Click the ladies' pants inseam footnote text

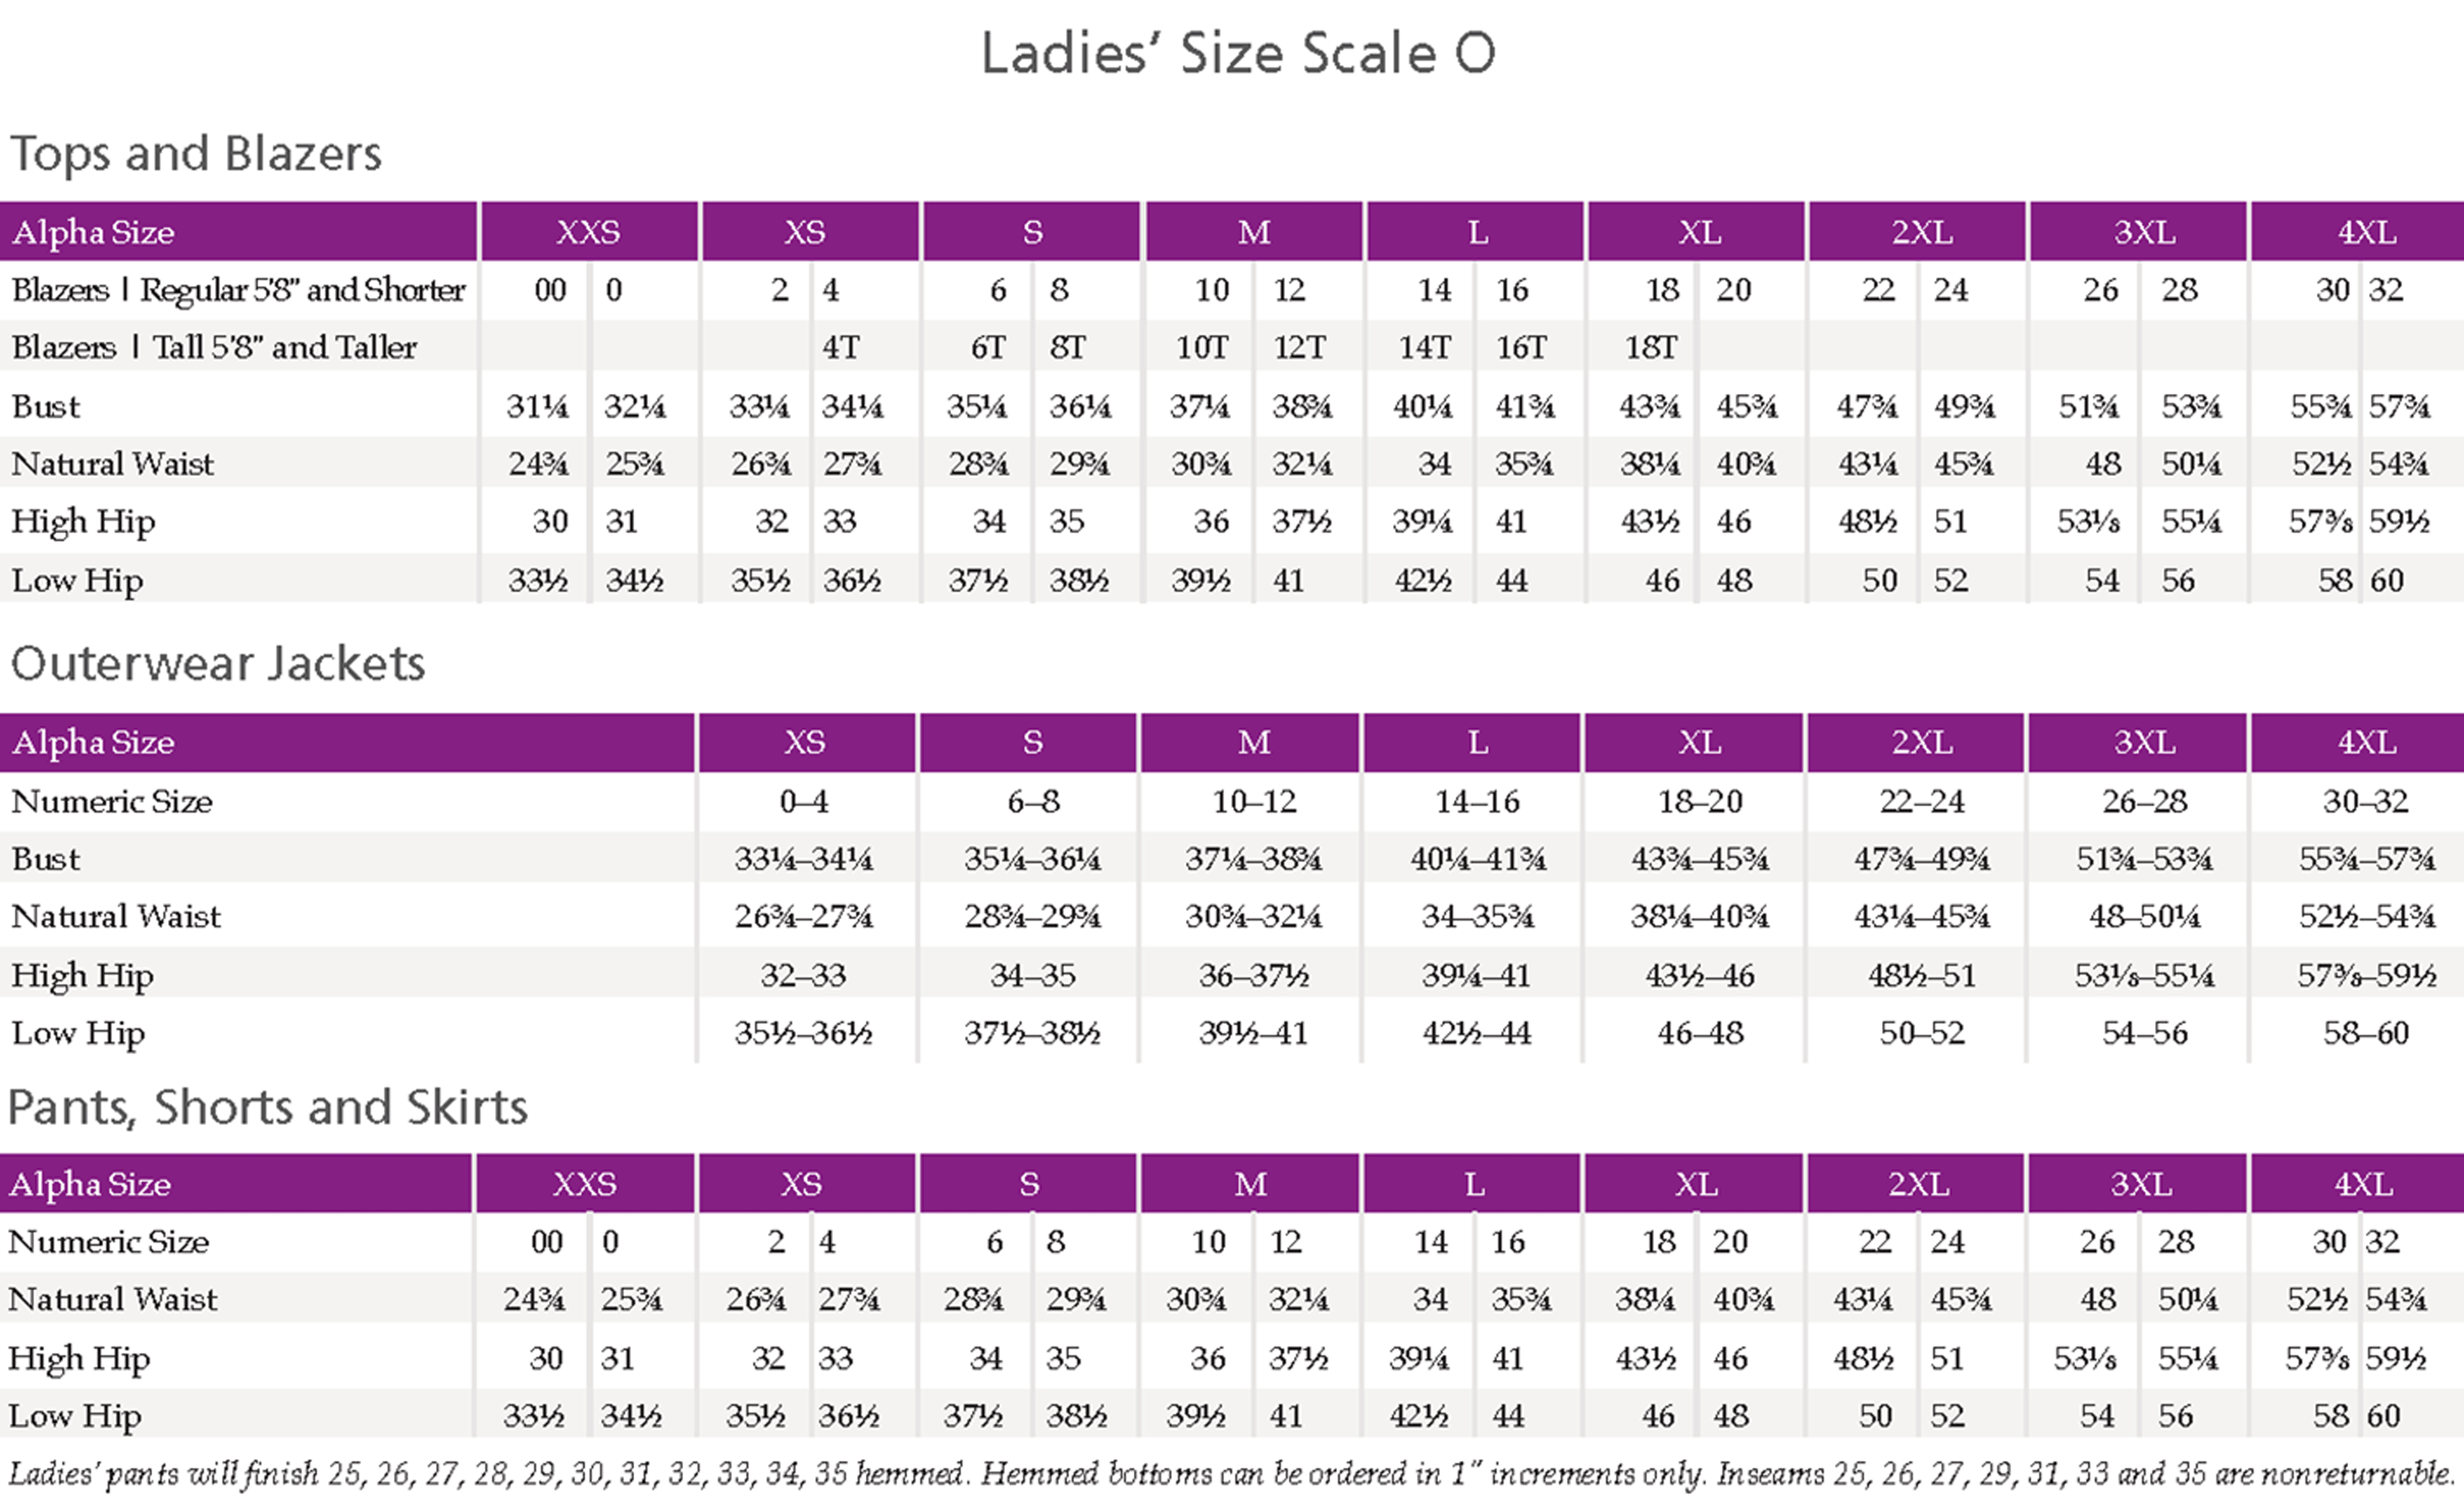(1230, 1473)
